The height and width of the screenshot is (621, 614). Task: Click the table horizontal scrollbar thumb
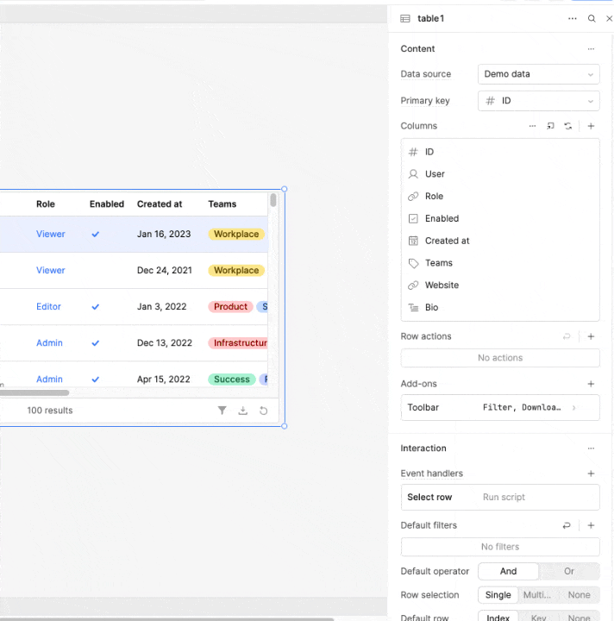(34, 393)
